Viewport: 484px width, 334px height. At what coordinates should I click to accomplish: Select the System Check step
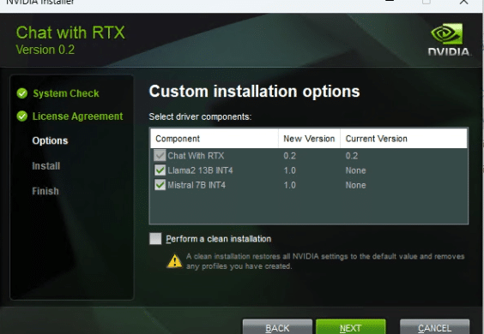(x=66, y=93)
